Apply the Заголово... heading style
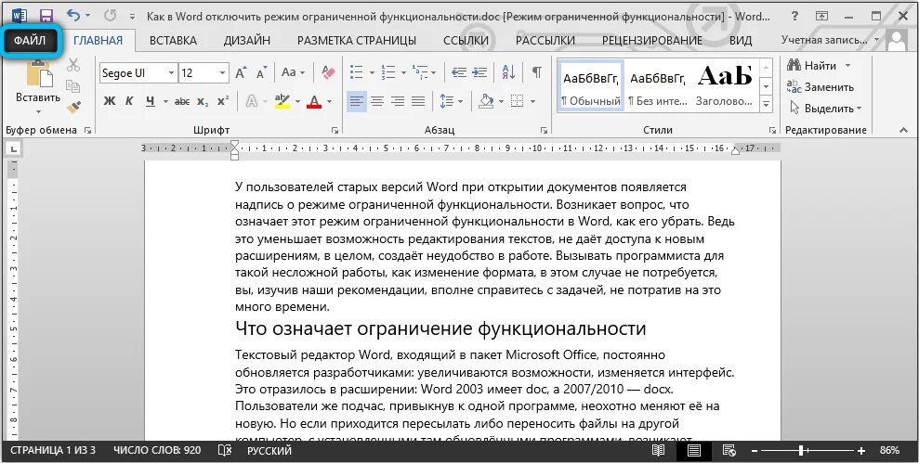Viewport: 919px width, 463px height. point(725,86)
